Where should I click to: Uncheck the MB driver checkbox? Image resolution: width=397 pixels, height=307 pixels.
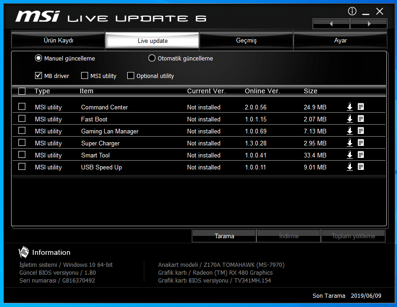(38, 76)
